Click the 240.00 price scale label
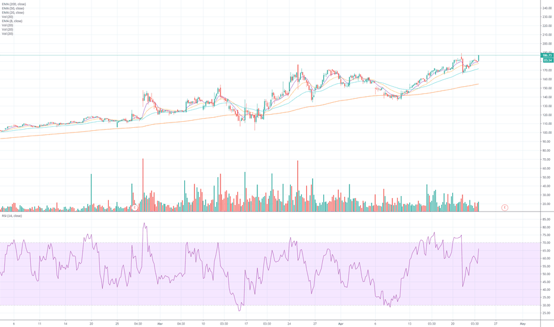Image resolution: width=554 pixels, height=327 pixels. click(547, 8)
